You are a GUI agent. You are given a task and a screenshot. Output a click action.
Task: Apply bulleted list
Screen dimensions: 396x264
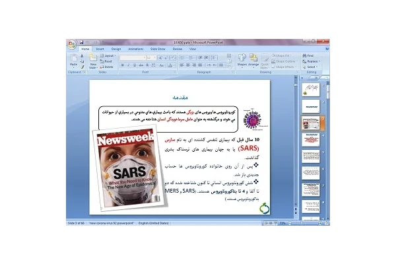pyautogui.click(x=183, y=58)
